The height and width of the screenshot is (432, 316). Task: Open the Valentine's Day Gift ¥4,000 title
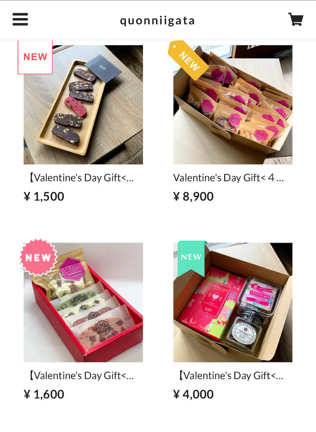click(x=230, y=375)
